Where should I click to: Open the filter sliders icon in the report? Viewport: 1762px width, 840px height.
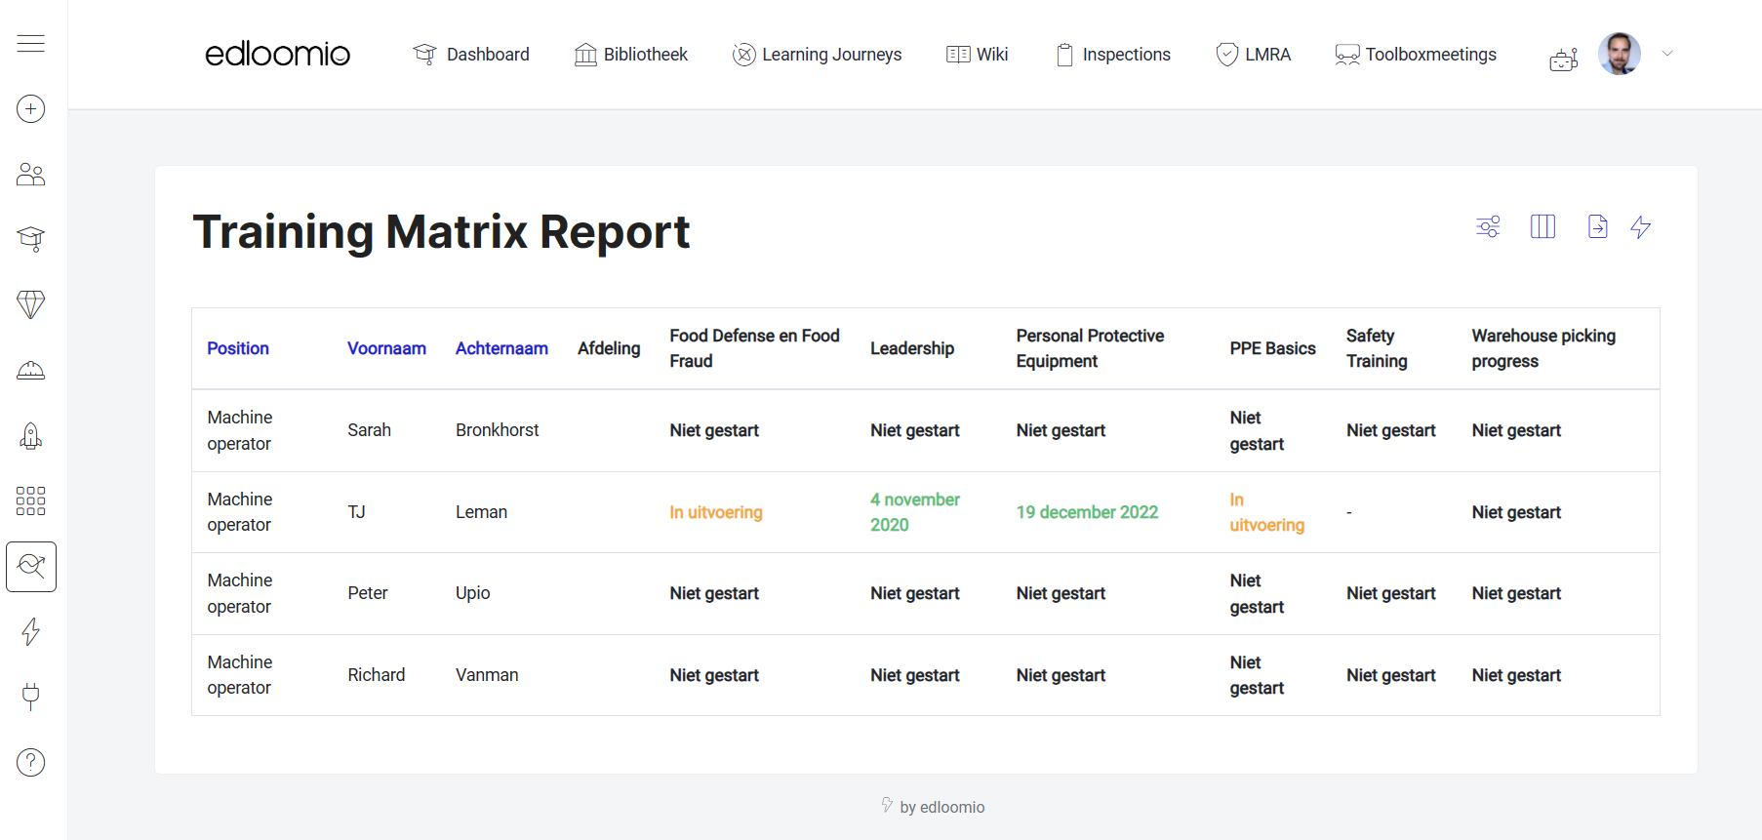click(1488, 227)
